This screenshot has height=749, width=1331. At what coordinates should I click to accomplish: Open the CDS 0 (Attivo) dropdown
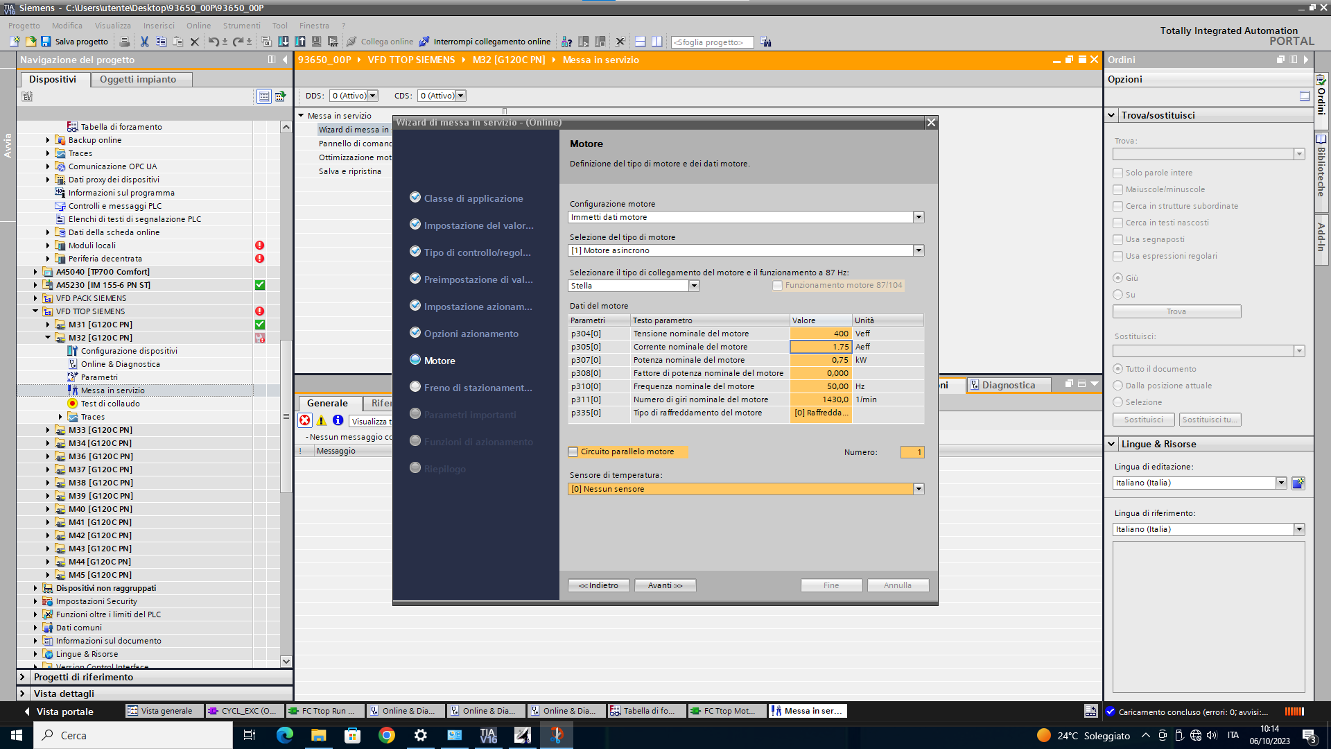coord(461,96)
